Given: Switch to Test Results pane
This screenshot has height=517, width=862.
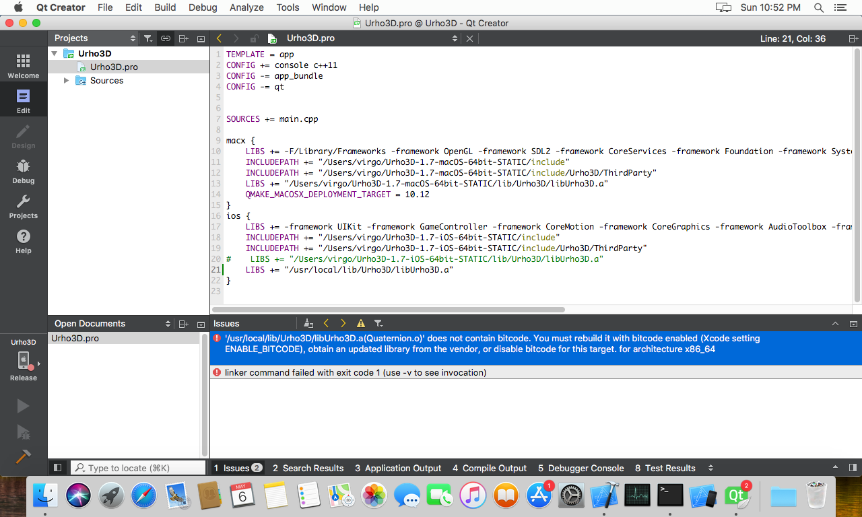Looking at the screenshot, I should [x=665, y=468].
